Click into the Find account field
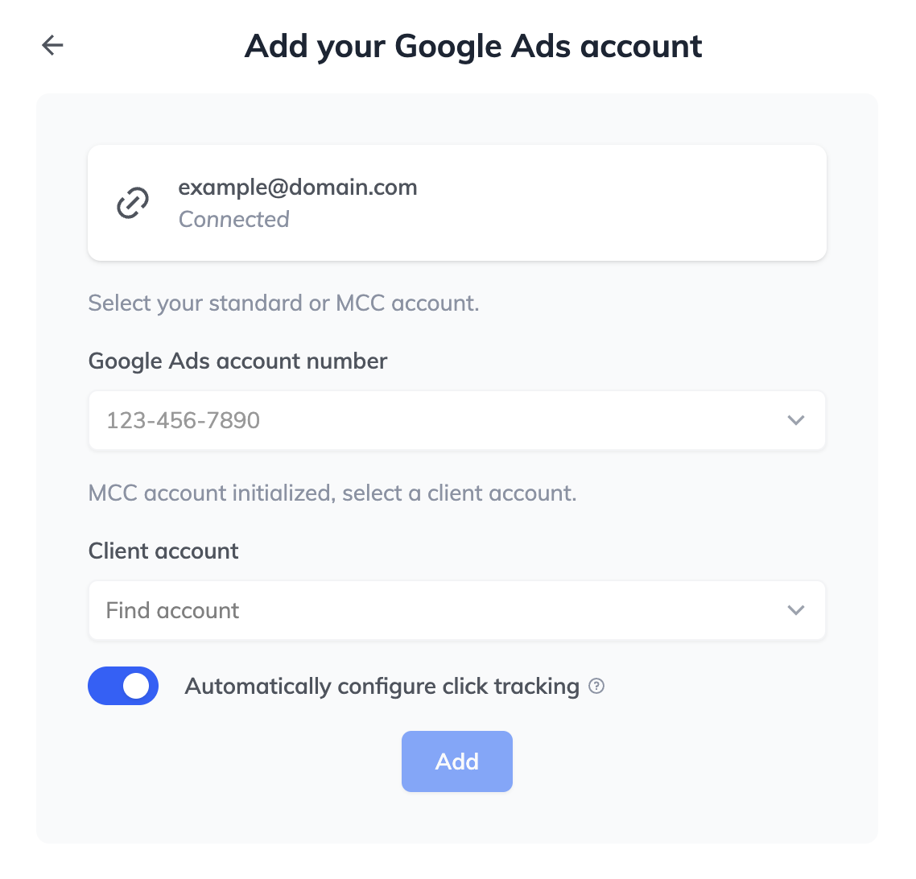 pyautogui.click(x=457, y=610)
